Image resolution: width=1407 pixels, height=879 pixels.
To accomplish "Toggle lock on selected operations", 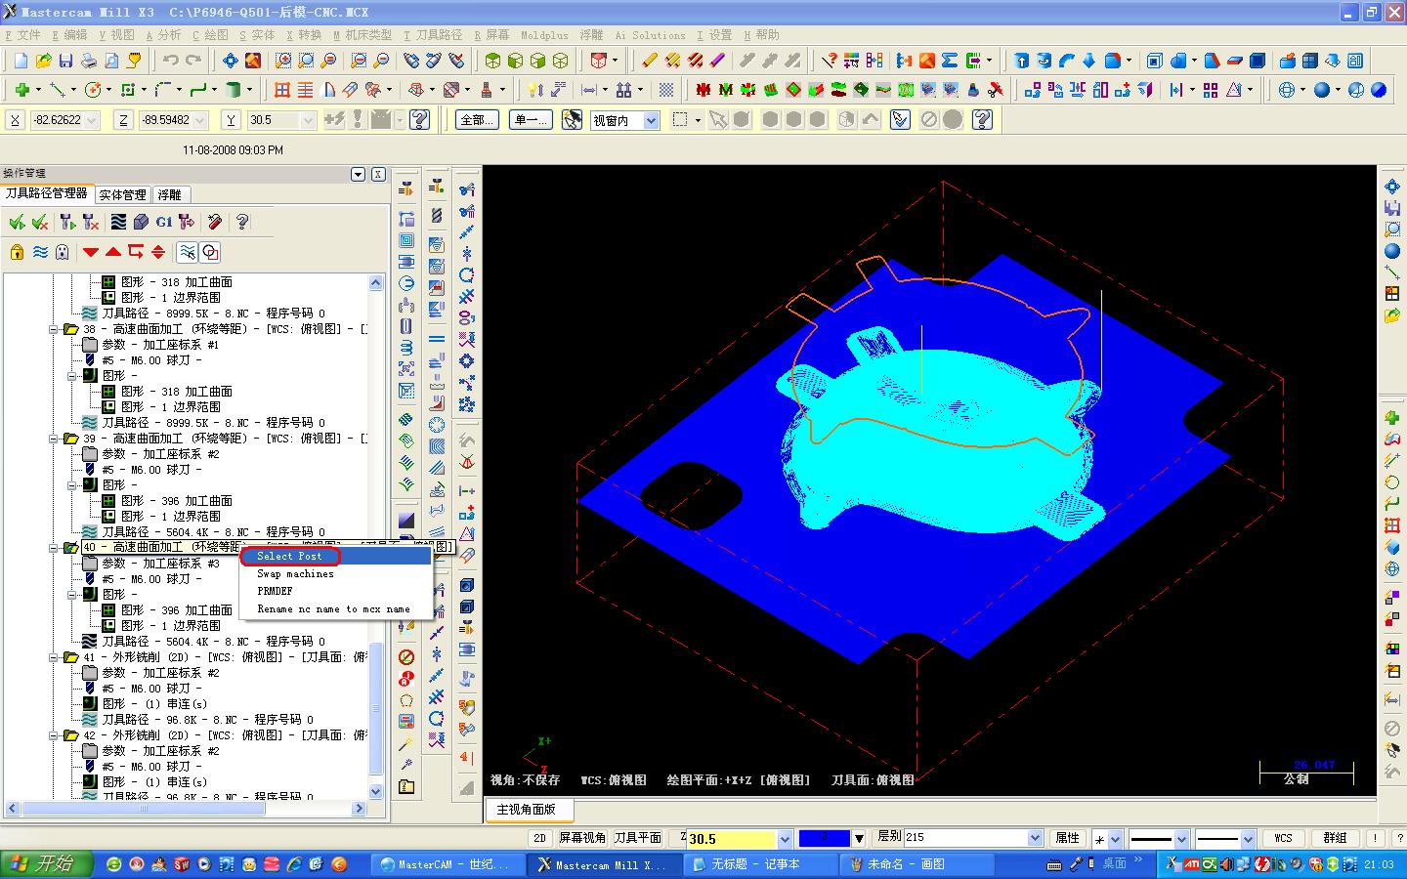I will (x=17, y=252).
